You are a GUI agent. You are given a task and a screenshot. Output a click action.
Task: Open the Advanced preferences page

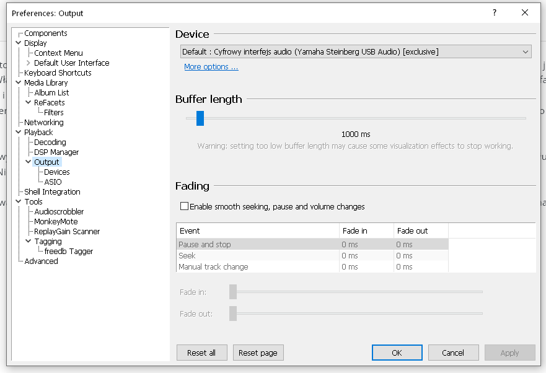(41, 261)
